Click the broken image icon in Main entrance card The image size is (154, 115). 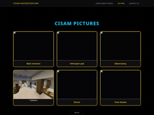[15, 33]
